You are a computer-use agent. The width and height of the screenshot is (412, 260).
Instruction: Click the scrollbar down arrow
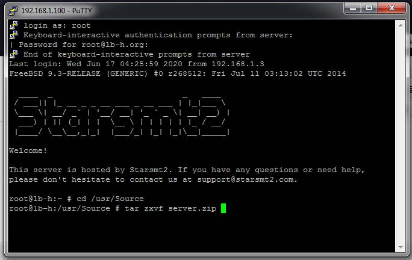click(x=401, y=247)
